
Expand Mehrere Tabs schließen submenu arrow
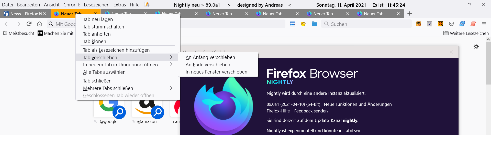(171, 88)
